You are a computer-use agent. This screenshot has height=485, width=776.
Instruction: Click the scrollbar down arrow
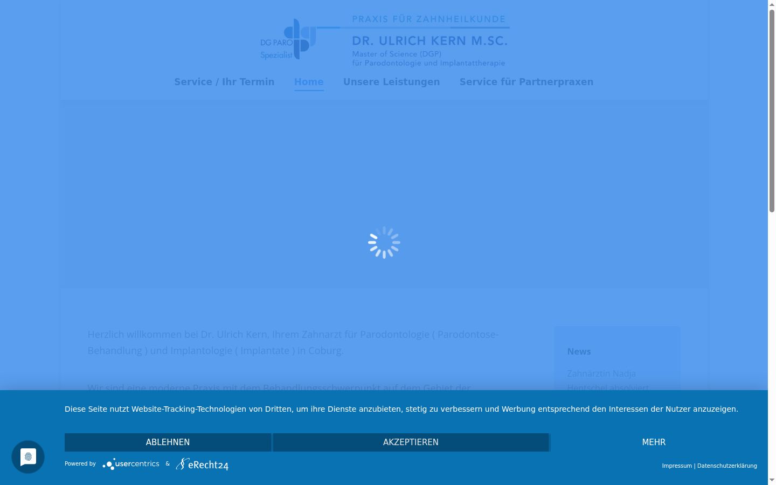click(x=772, y=480)
